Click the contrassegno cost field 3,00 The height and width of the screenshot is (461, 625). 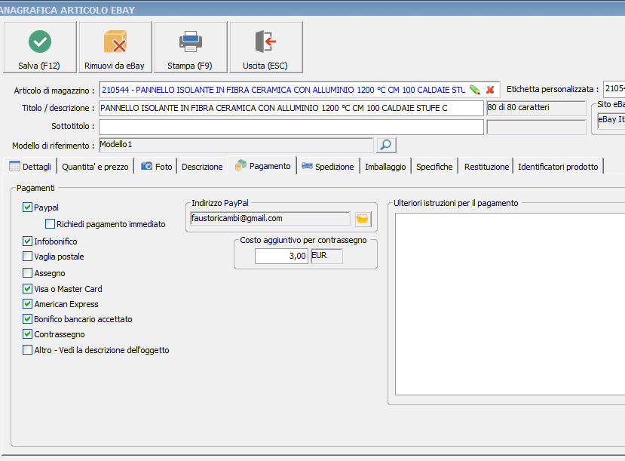(281, 256)
